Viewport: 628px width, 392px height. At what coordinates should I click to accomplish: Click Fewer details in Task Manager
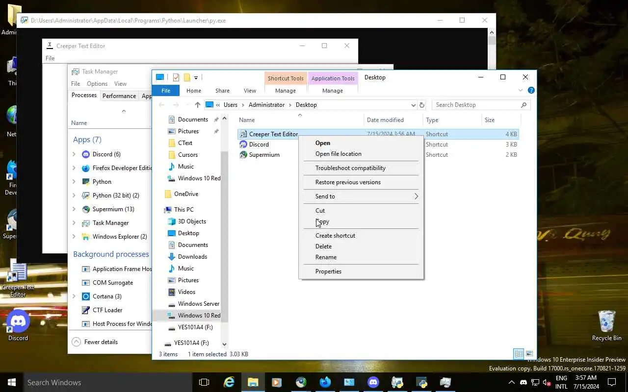pyautogui.click(x=95, y=342)
